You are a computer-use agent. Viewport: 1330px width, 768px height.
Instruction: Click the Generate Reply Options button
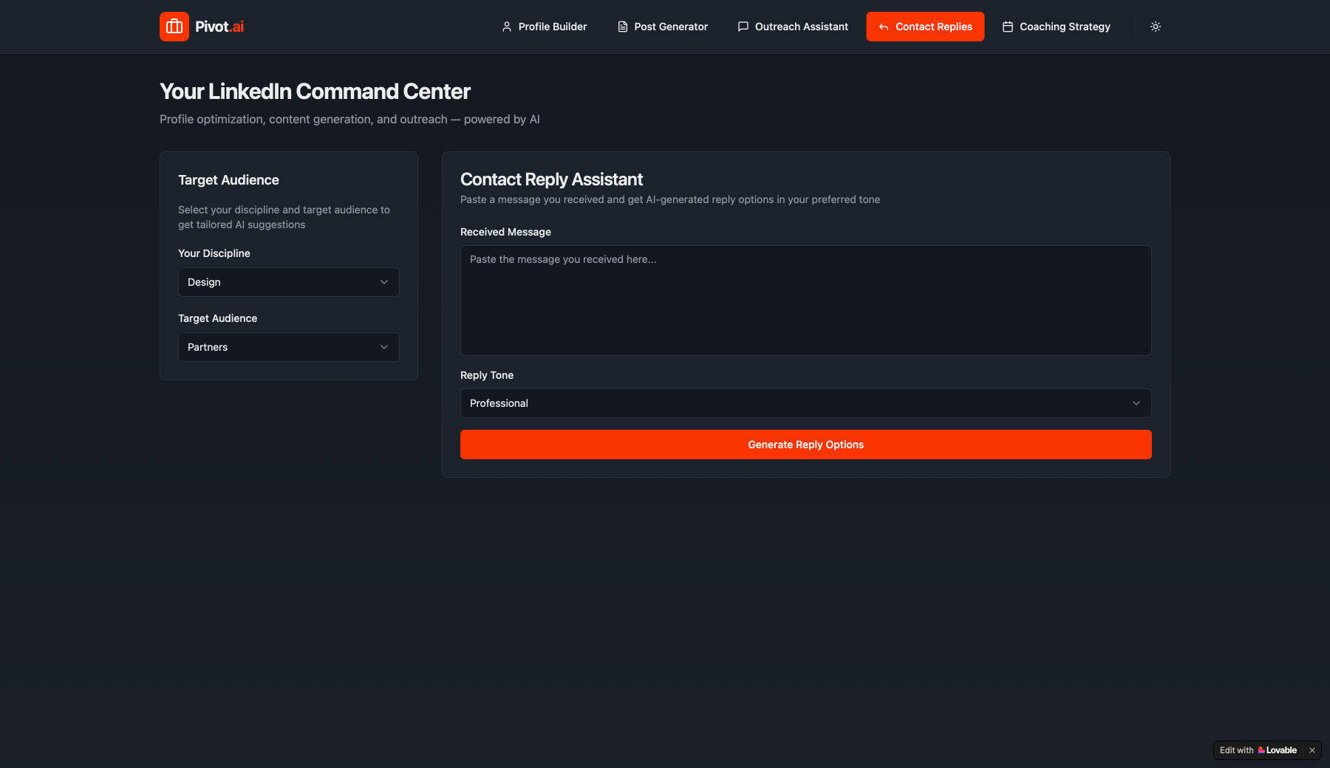click(806, 445)
